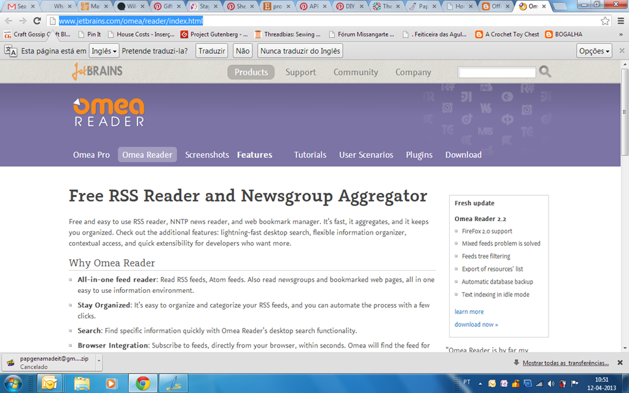Open the download item options arrow
The width and height of the screenshot is (629, 393).
point(99,361)
